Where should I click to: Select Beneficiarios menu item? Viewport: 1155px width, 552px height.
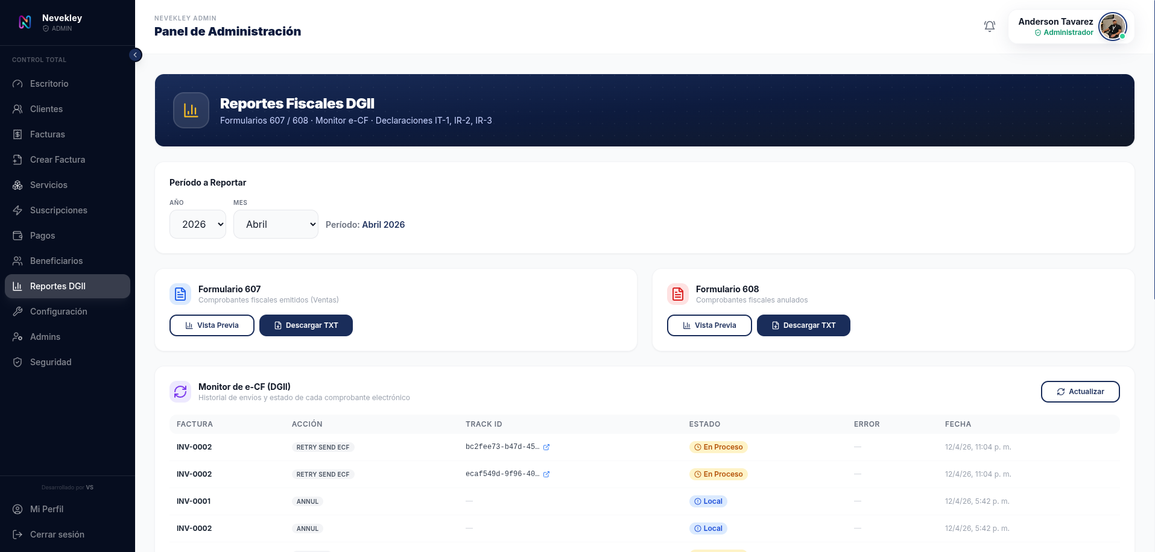68,261
